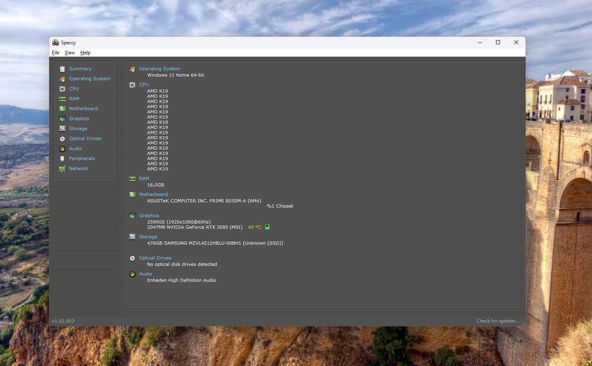Click the memory icon beside RAM heading
This screenshot has height=366, width=592.
(132, 179)
